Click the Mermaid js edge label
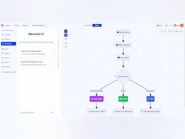Screen dimensions: 185x139 150,91
